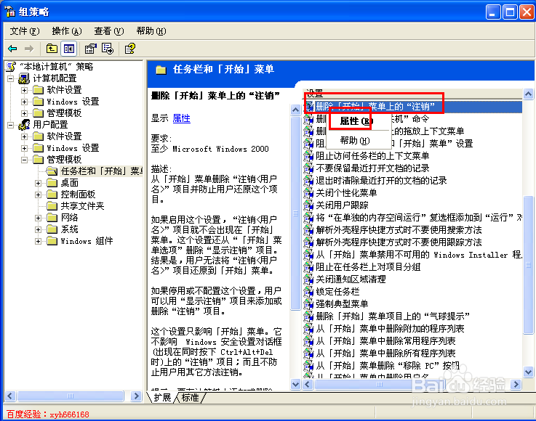This screenshot has width=536, height=421.
Task: Select the 计算机配置 computer icon
Action: click(x=24, y=78)
